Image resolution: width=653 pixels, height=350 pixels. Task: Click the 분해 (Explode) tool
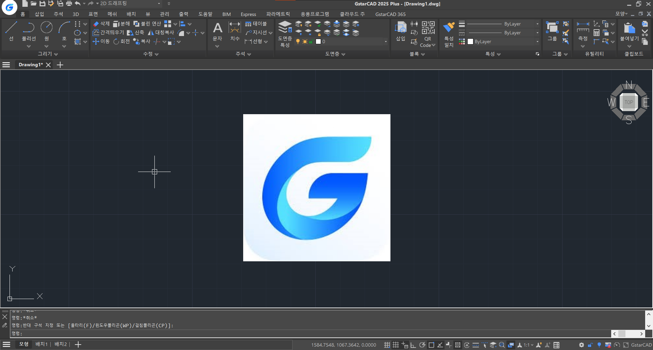coord(121,24)
